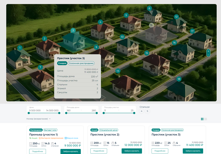Filter by 5 bedrooms
221x154 pixels.
(x=148, y=111)
